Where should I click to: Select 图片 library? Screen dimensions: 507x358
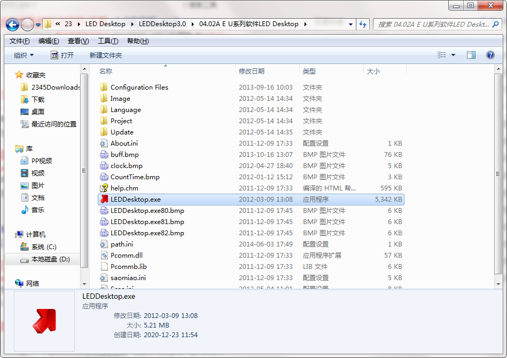pos(38,186)
